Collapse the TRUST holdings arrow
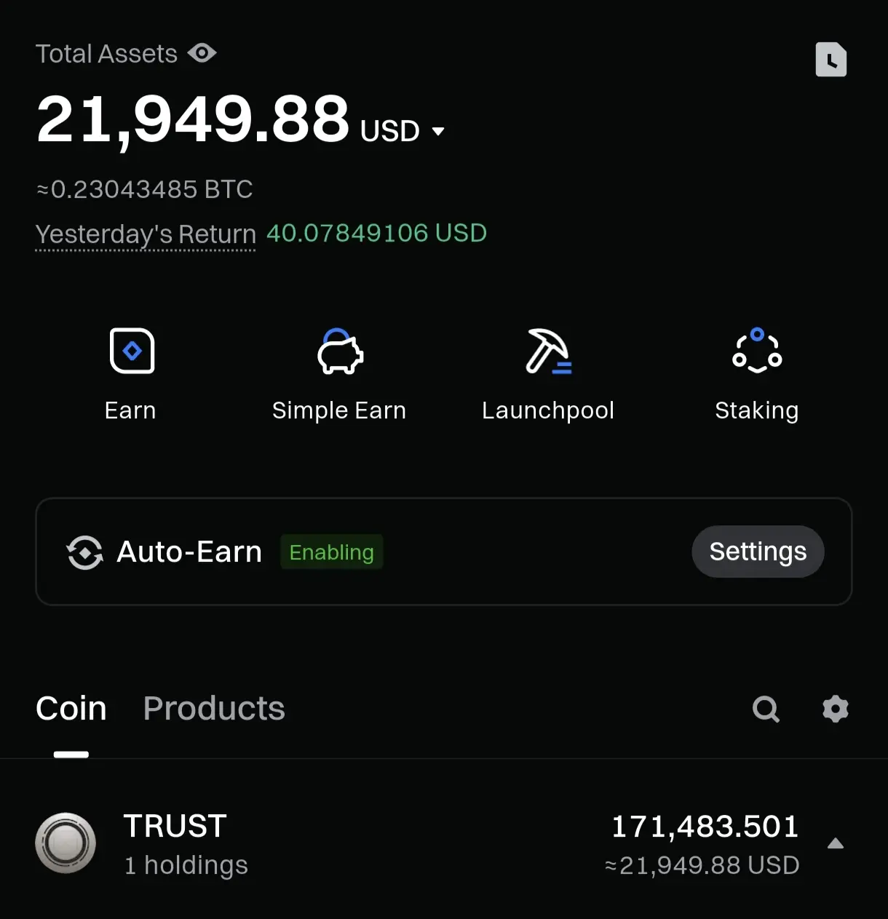Screen dimensions: 888x919 click(x=836, y=844)
